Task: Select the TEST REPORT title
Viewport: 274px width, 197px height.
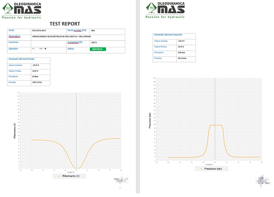Action: coord(65,24)
